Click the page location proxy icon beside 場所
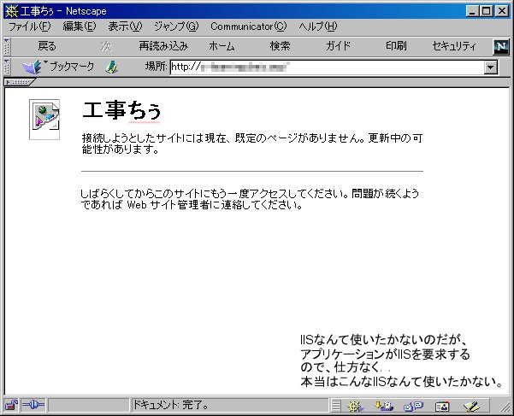514x416 pixels. pos(111,67)
